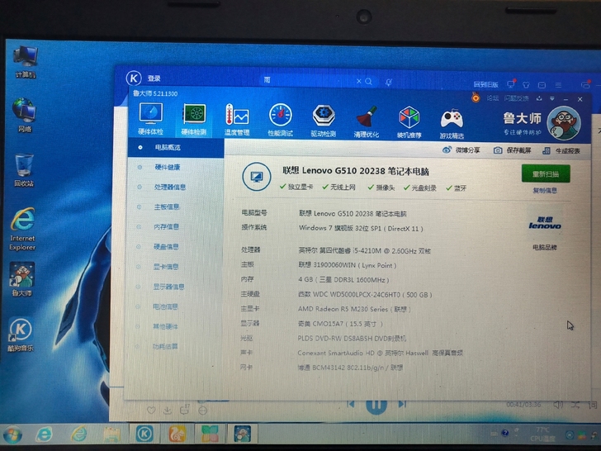The width and height of the screenshot is (601, 451).
Task: Click Kugou K logo in music window
Action: (134, 78)
